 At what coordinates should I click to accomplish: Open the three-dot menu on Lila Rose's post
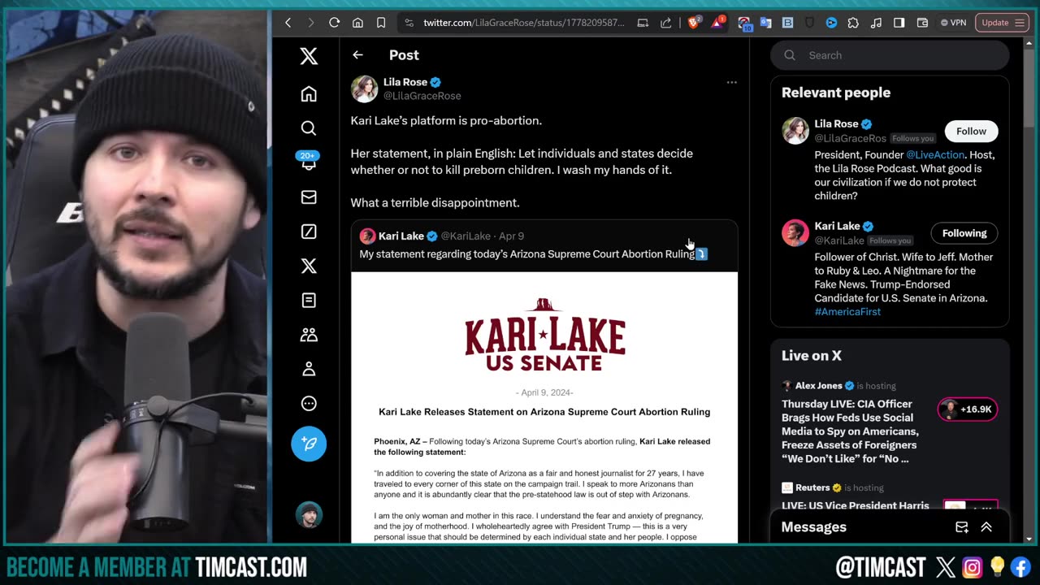pos(731,82)
